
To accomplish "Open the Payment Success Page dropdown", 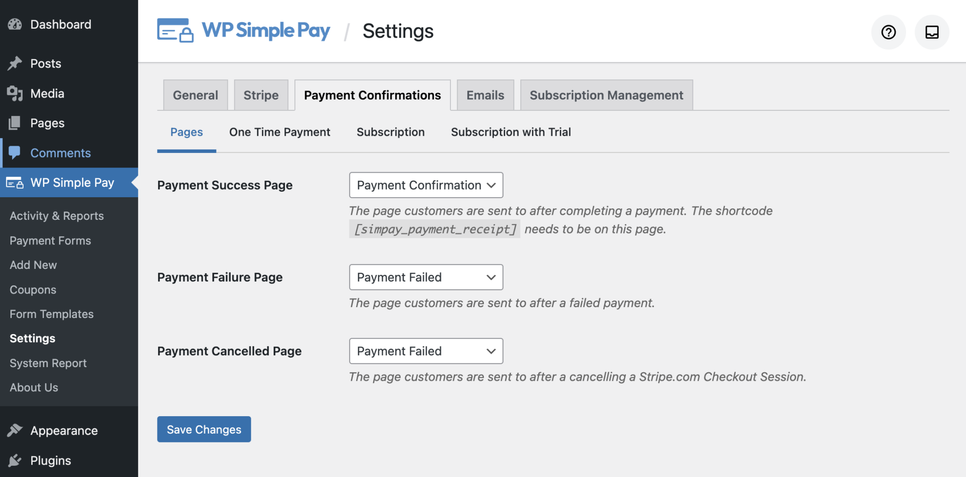I will tap(425, 185).
